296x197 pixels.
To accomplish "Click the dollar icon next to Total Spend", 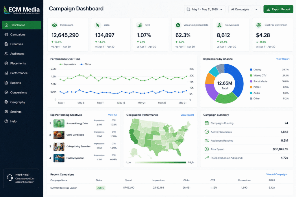I will 207,149.
